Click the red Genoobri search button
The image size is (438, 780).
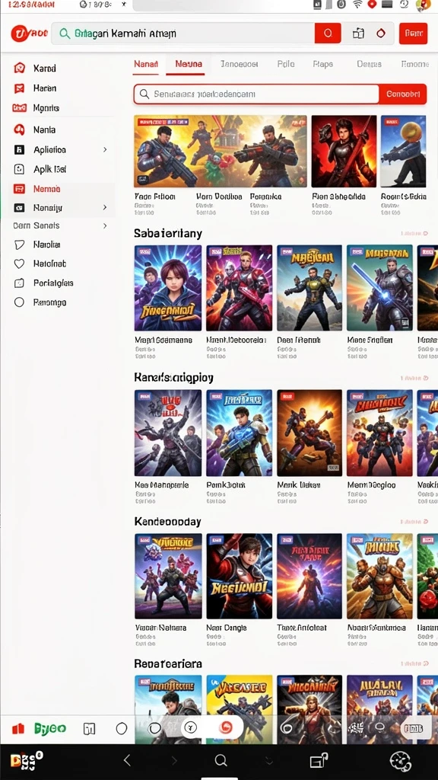coord(403,94)
